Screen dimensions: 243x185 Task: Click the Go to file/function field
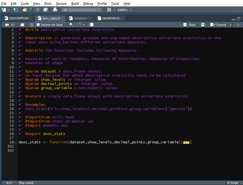[x=82, y=9]
